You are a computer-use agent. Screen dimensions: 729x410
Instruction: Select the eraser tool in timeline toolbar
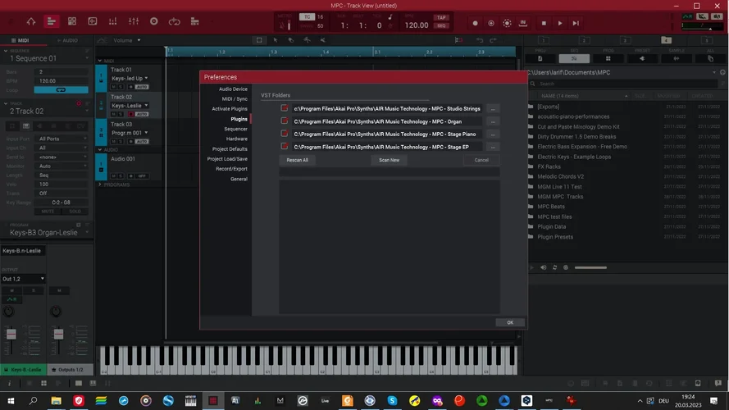(291, 40)
